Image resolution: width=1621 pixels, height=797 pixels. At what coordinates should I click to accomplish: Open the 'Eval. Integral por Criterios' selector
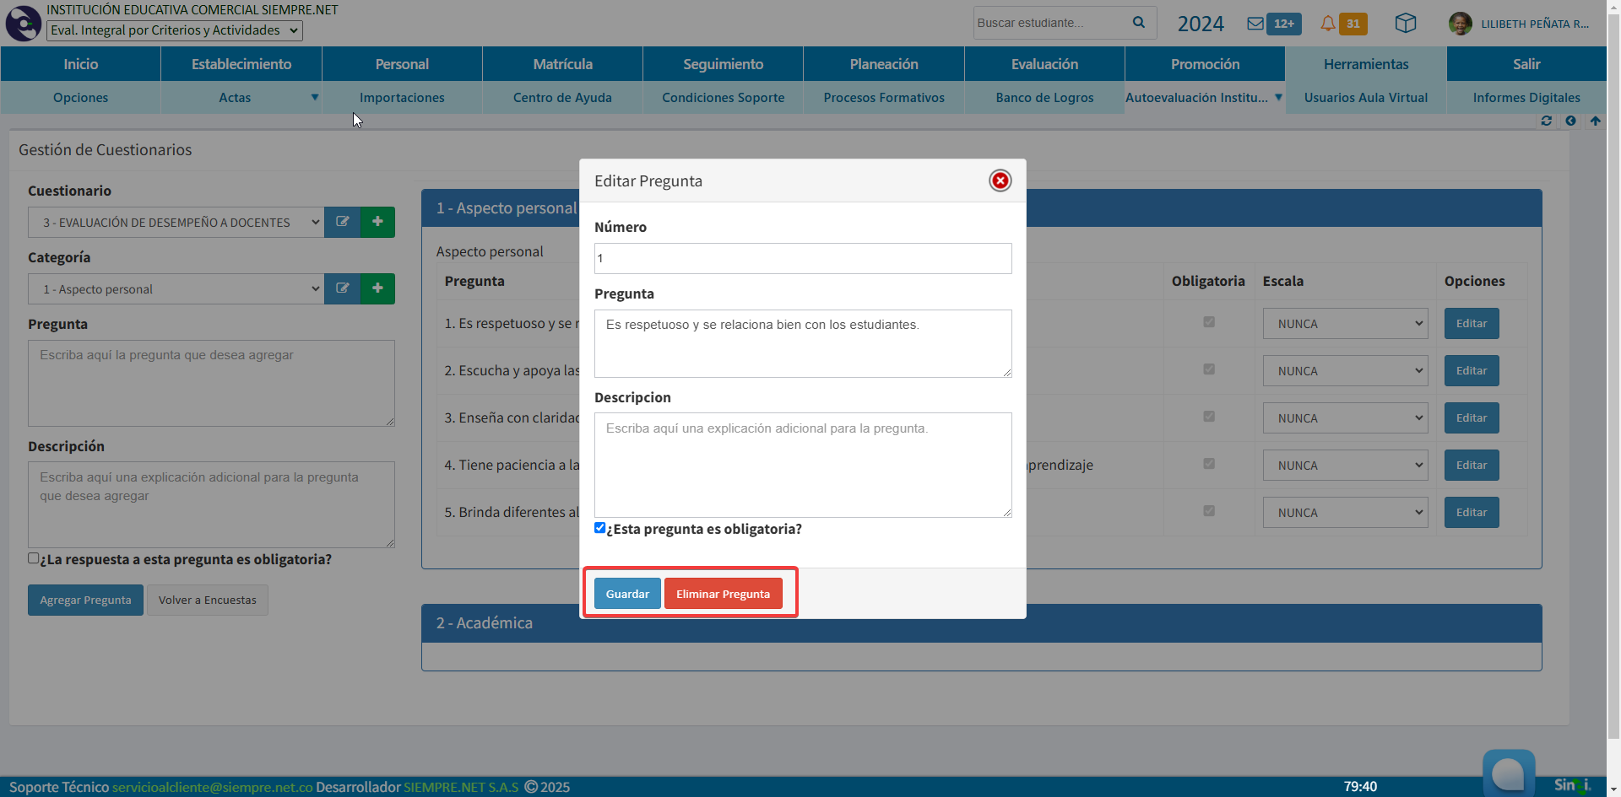click(x=174, y=30)
